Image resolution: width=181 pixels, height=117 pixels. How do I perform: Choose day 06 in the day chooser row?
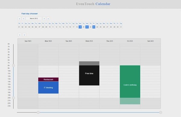tap(36, 27)
